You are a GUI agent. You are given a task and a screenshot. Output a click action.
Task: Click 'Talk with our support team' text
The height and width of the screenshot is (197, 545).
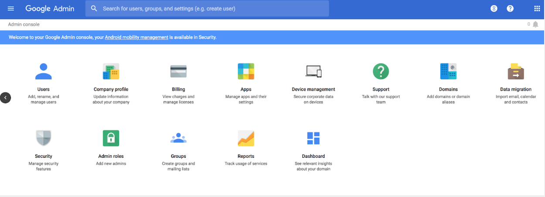click(x=381, y=99)
